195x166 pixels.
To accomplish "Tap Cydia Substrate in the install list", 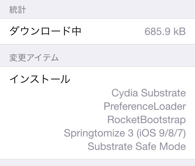I will [x=148, y=93].
